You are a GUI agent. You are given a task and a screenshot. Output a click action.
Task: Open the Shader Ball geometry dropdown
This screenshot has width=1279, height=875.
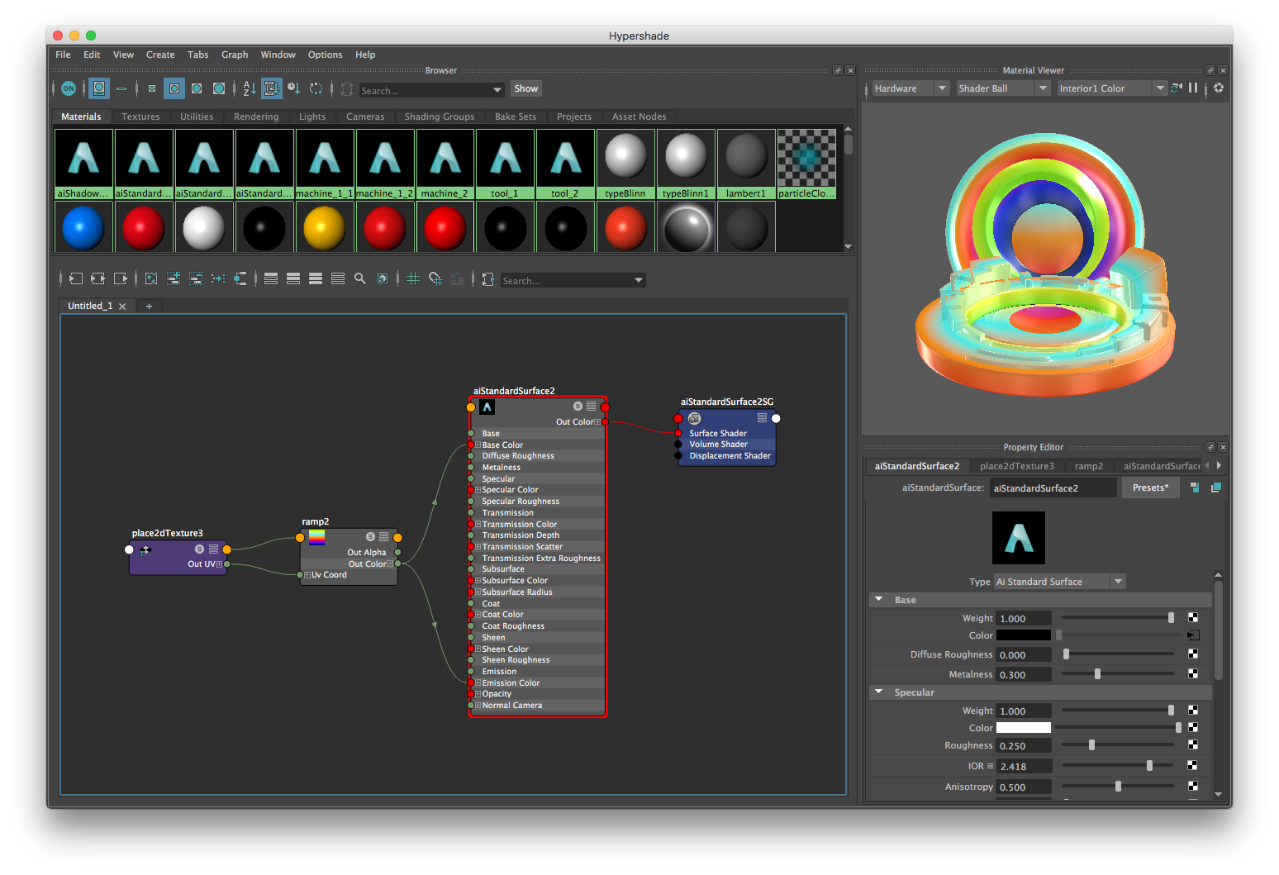[x=1002, y=88]
